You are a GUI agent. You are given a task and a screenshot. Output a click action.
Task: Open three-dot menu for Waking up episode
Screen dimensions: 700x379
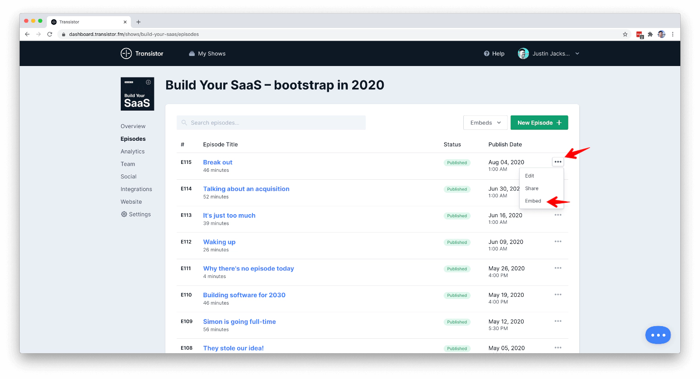pyautogui.click(x=558, y=242)
